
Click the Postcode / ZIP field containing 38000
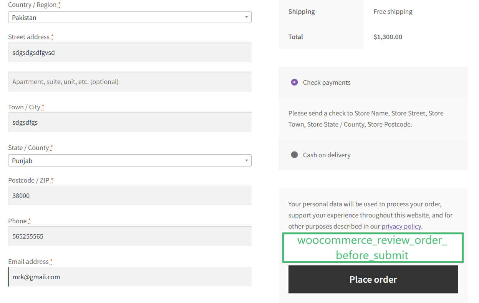click(x=130, y=196)
